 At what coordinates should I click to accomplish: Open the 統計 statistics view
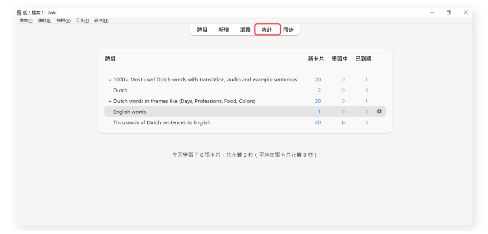point(267,30)
